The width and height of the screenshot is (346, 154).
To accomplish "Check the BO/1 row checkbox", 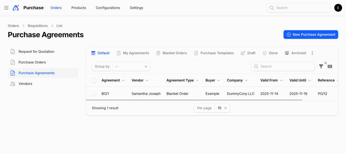I will (x=94, y=94).
